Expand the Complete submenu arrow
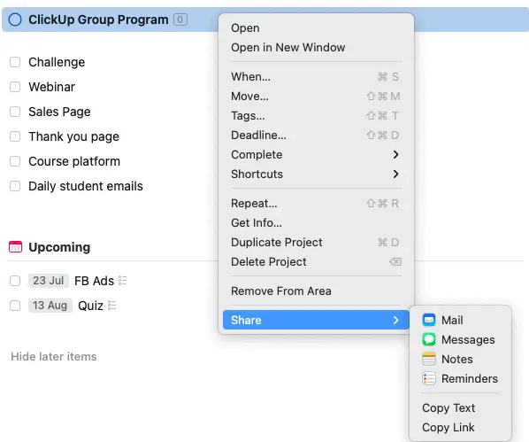Screen dimensions: 529x442 395,154
